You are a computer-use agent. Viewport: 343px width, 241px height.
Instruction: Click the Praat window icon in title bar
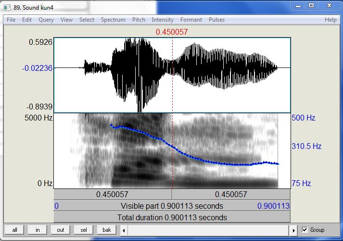7,7
